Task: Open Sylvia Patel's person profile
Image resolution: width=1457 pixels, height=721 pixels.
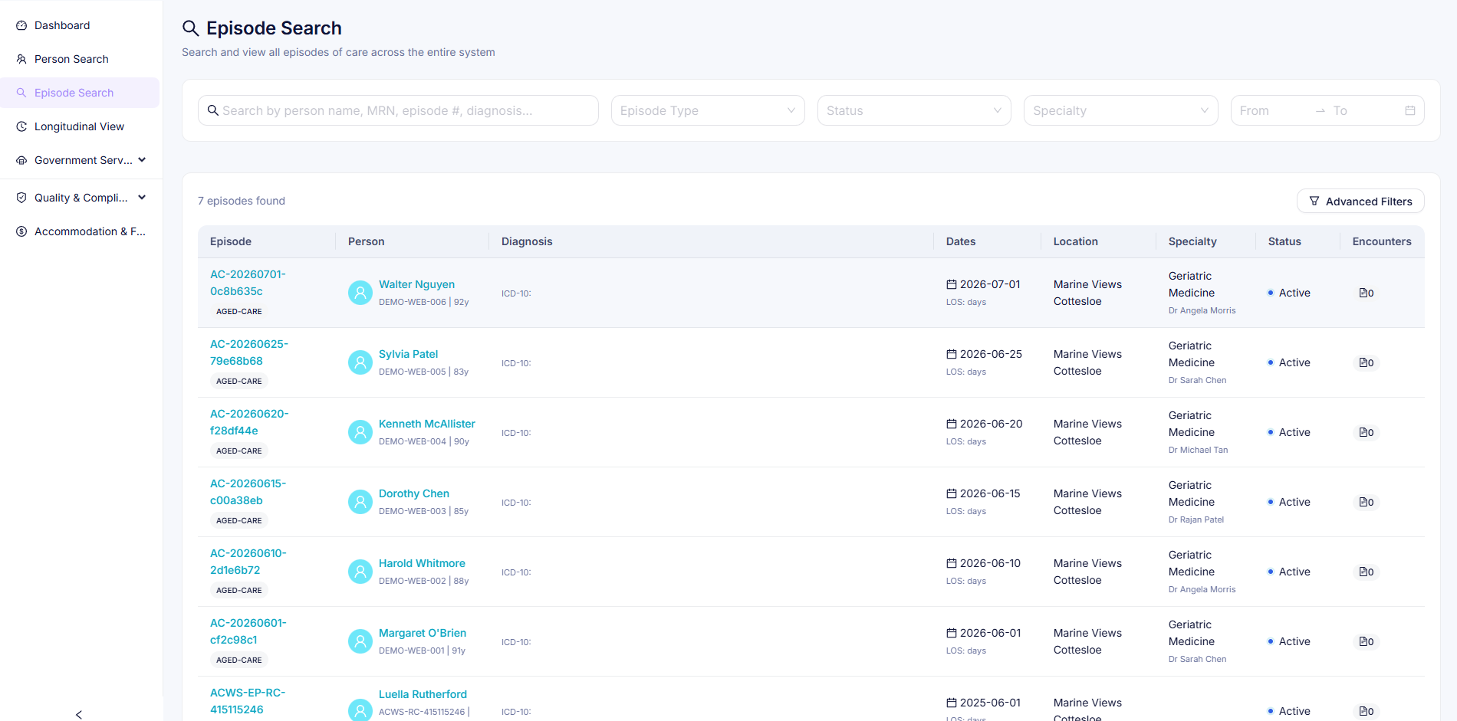Action: coord(408,354)
